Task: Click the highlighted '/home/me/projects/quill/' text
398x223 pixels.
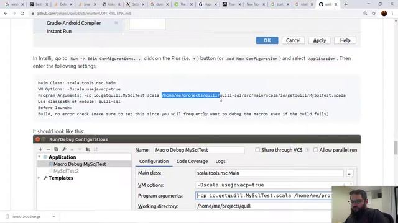Action: coord(191,95)
